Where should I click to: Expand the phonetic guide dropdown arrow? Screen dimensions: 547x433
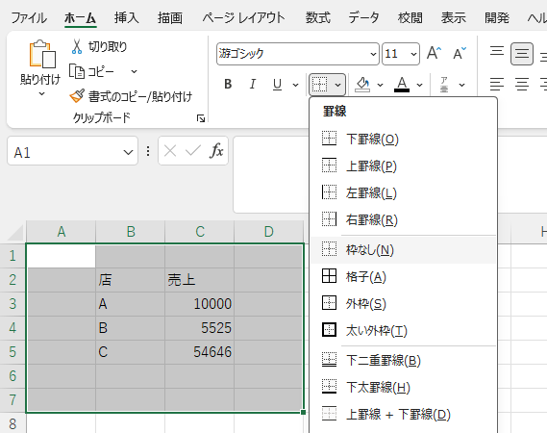point(461,85)
